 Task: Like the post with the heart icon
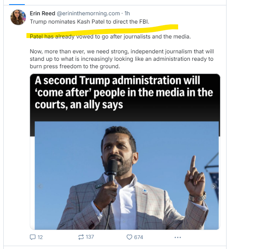click(129, 237)
